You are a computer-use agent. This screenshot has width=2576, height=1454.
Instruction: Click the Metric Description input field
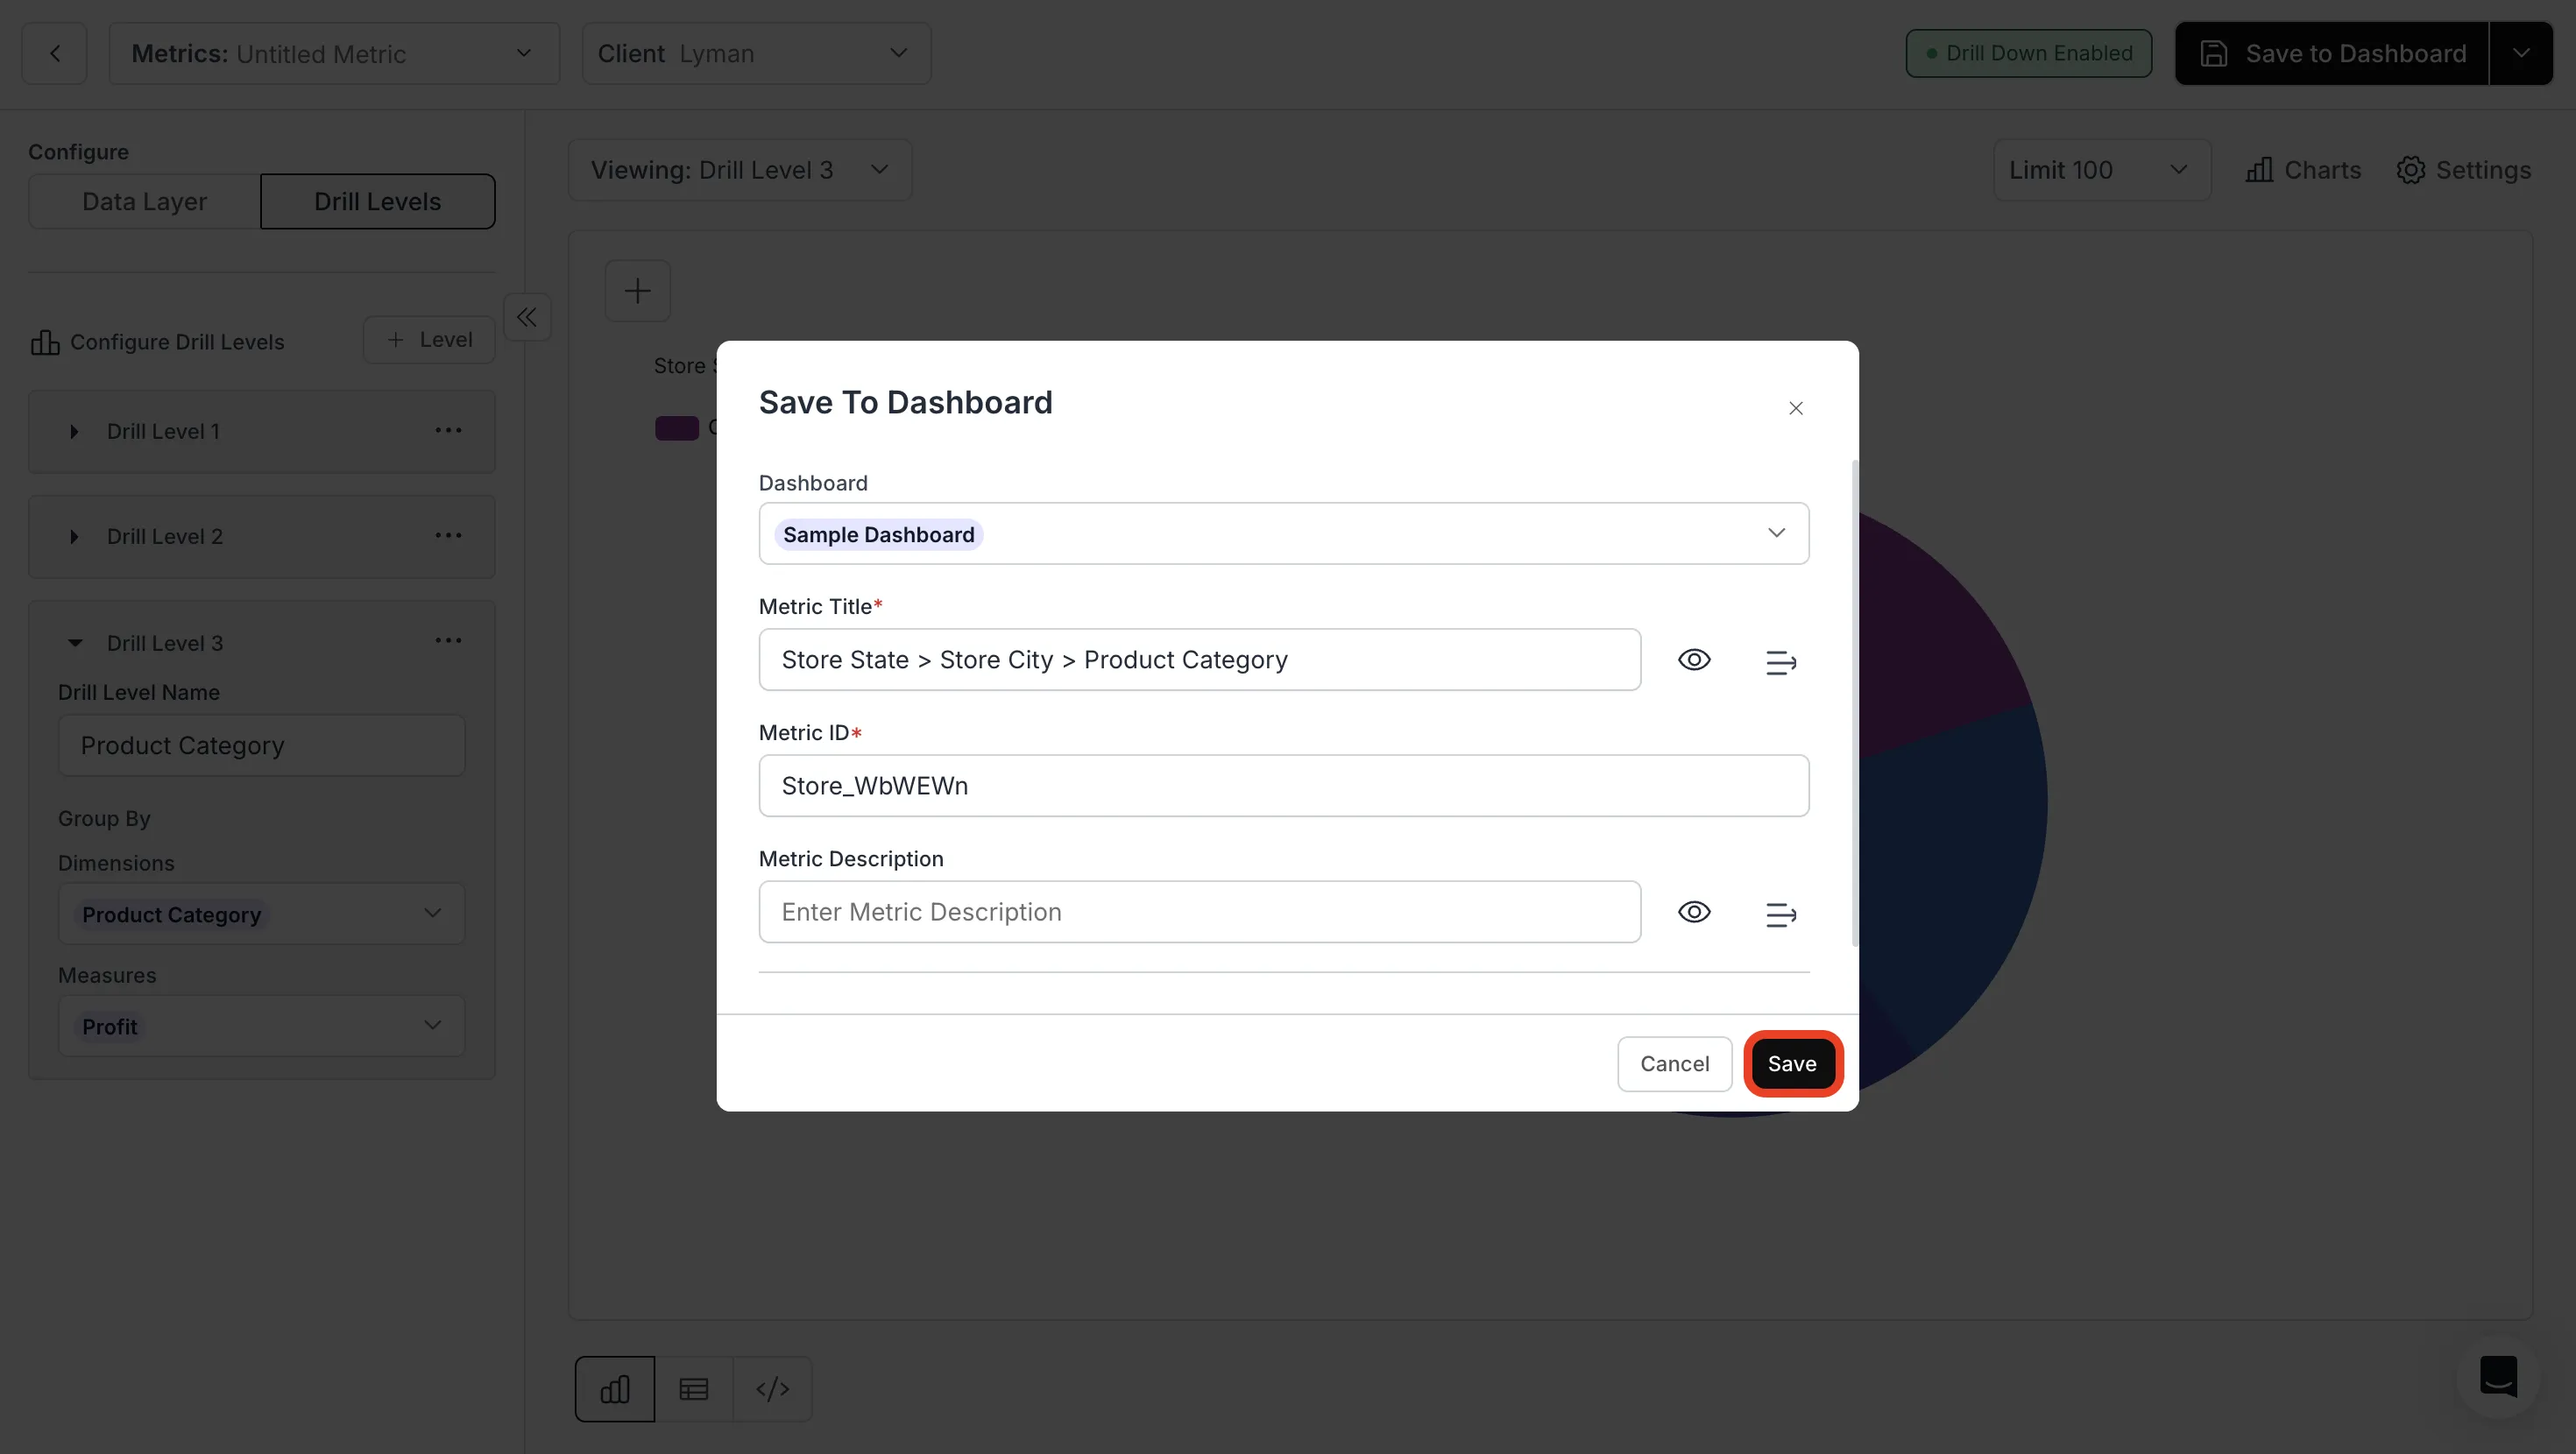pyautogui.click(x=1200, y=912)
